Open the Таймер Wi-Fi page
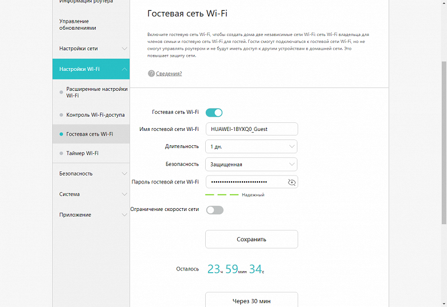 click(83, 153)
